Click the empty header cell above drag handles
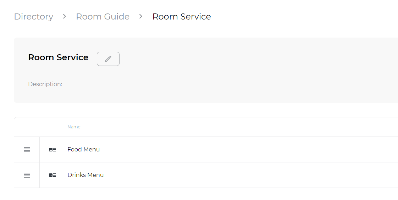 tap(27, 127)
